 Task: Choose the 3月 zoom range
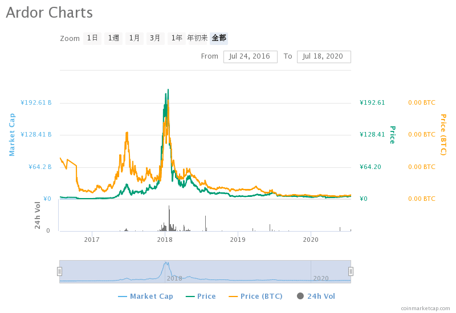155,38
